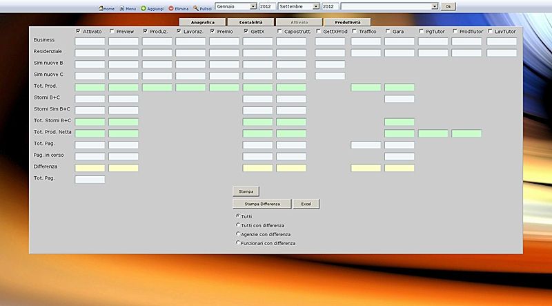This screenshot has width=552, height=306.
Task: Click bottom Tot. Pag. single field
Action: pos(90,180)
